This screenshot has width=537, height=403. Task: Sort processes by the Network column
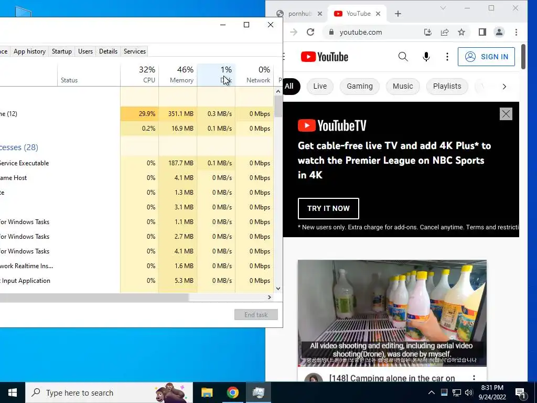point(254,75)
